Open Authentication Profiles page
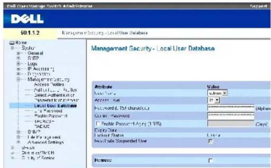 55,90
